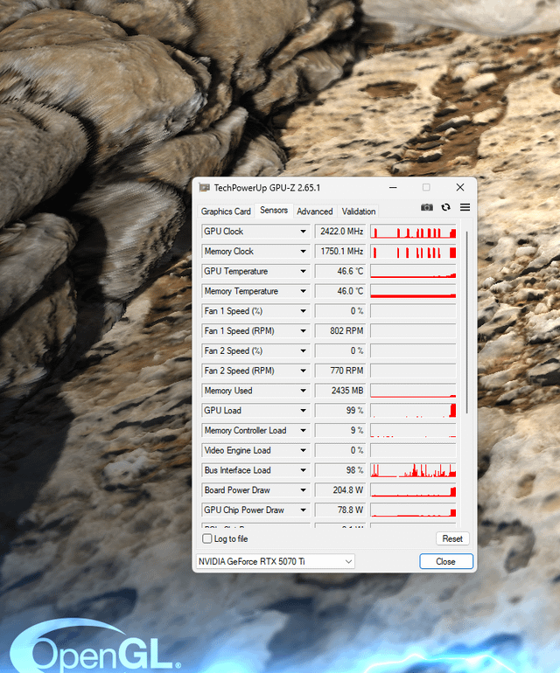Click the Memory Temperature history graph

click(x=413, y=291)
